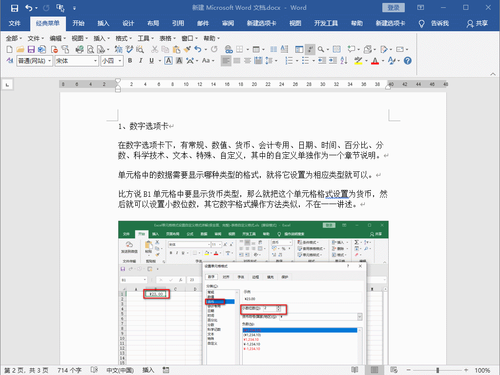Viewport: 500px width, 375px height.
Task: Click the Web Layout view icon
Action: click(394, 370)
